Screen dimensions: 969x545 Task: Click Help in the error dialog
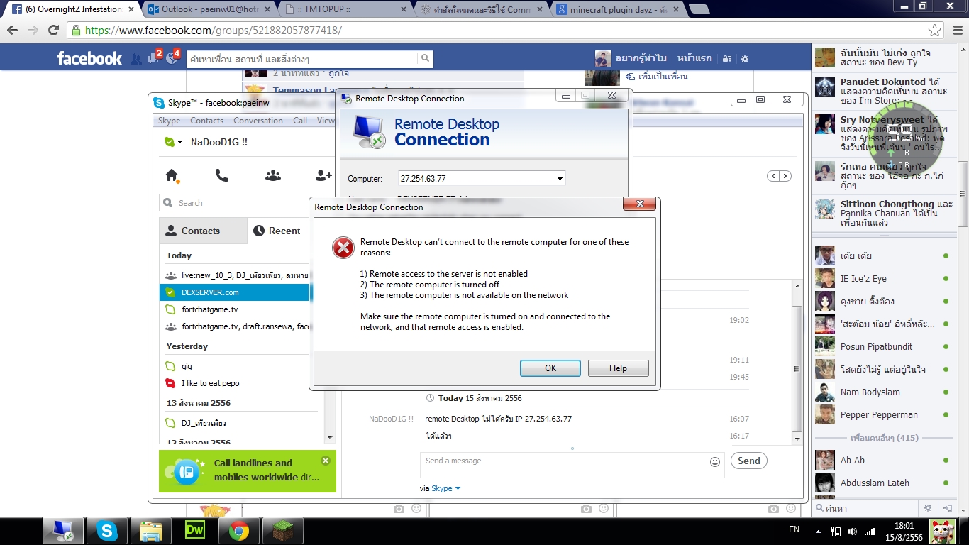tap(618, 368)
